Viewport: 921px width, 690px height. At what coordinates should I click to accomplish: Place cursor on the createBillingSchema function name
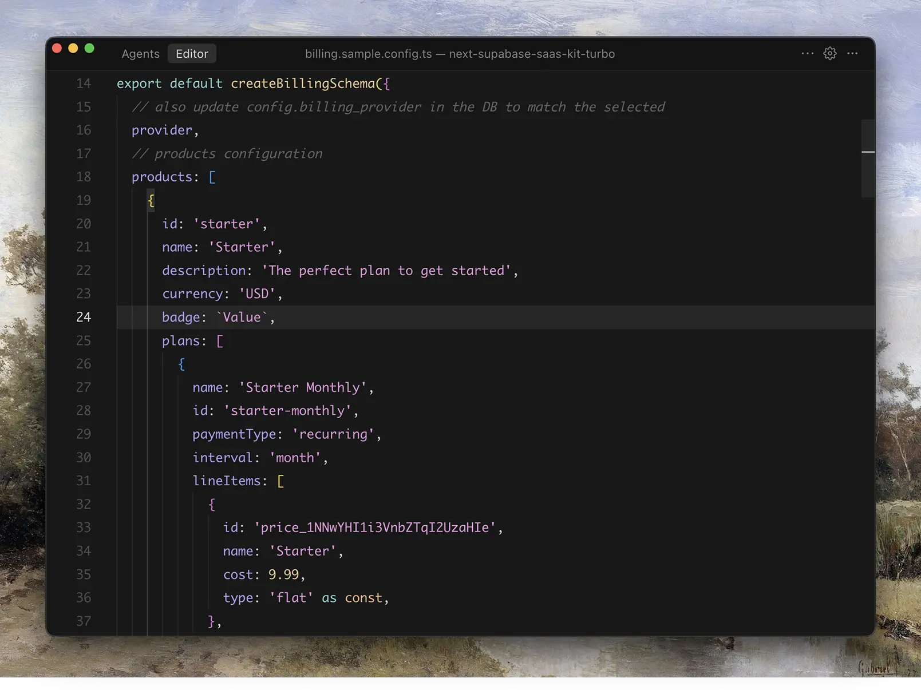[x=303, y=84]
